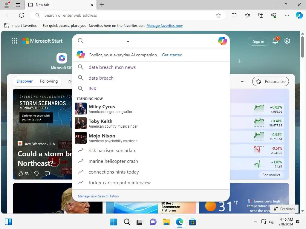The image size is (306, 229).
Task: Show hidden system tray icons
Action: (255, 222)
